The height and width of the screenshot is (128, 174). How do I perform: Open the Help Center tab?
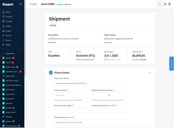pos(171,64)
